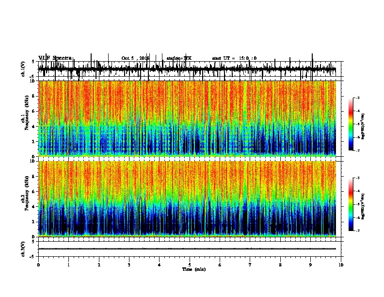Click the ch.1 spectrogram panel
Viewport: 384px width, 297px height.
click(x=187, y=118)
